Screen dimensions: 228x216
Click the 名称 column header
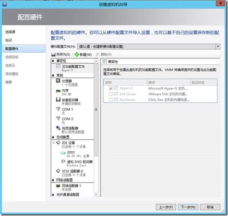coord(125,82)
